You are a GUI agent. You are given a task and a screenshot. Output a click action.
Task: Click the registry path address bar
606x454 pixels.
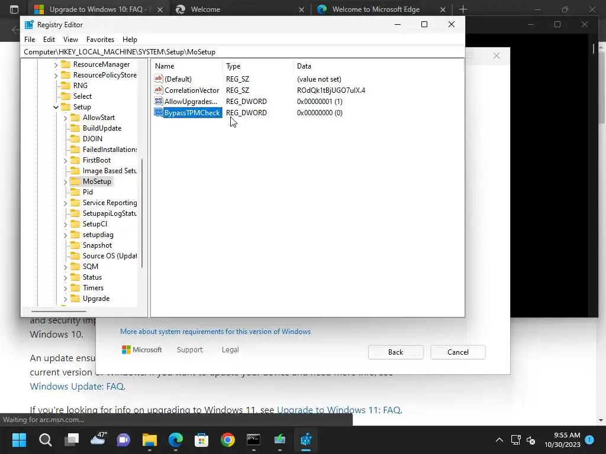(243, 52)
